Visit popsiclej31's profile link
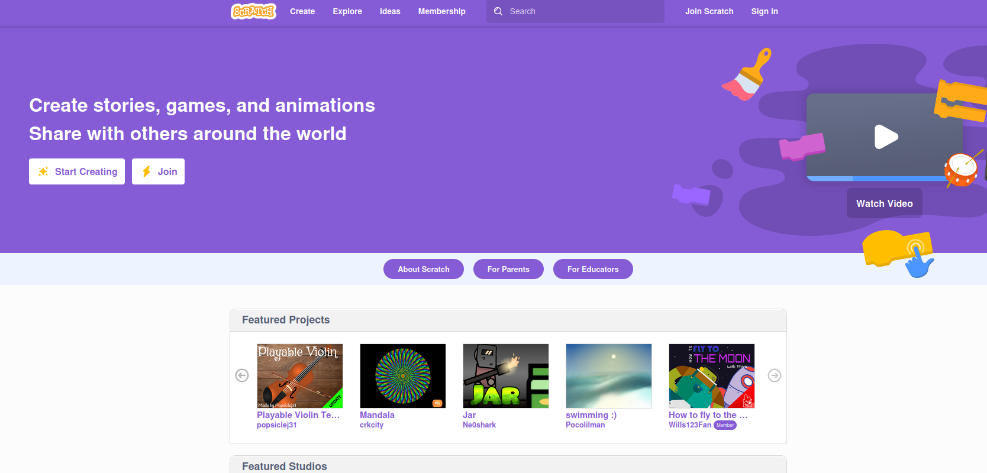 pos(277,425)
